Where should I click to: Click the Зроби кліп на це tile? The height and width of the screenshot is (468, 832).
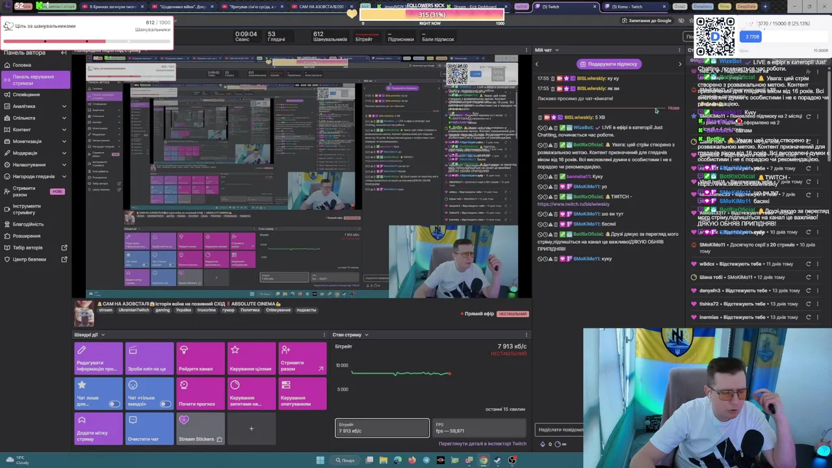(x=149, y=359)
